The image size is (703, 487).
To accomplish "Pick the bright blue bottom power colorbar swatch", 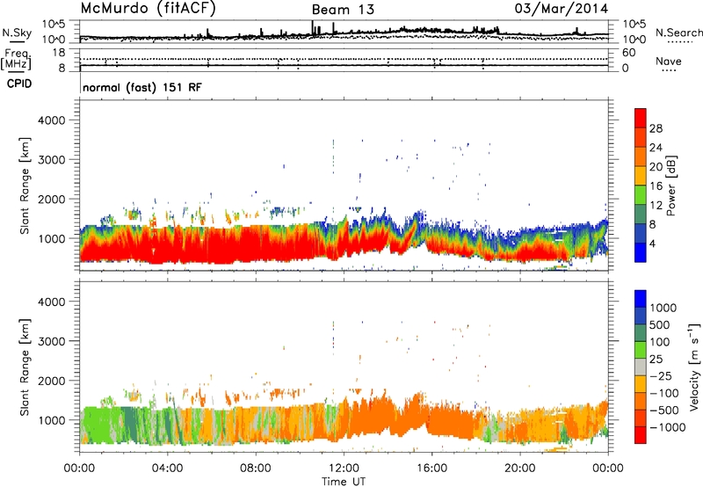I will pos(641,252).
